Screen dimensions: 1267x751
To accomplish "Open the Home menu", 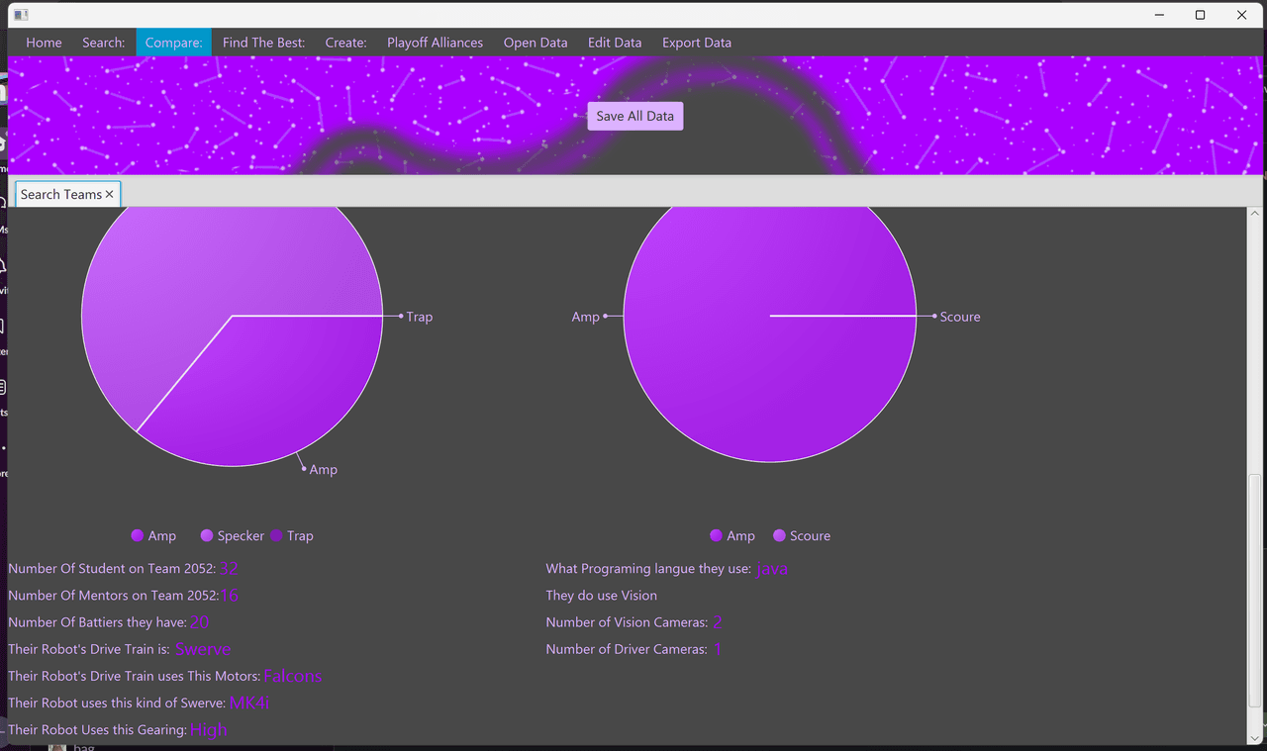I will click(x=44, y=43).
